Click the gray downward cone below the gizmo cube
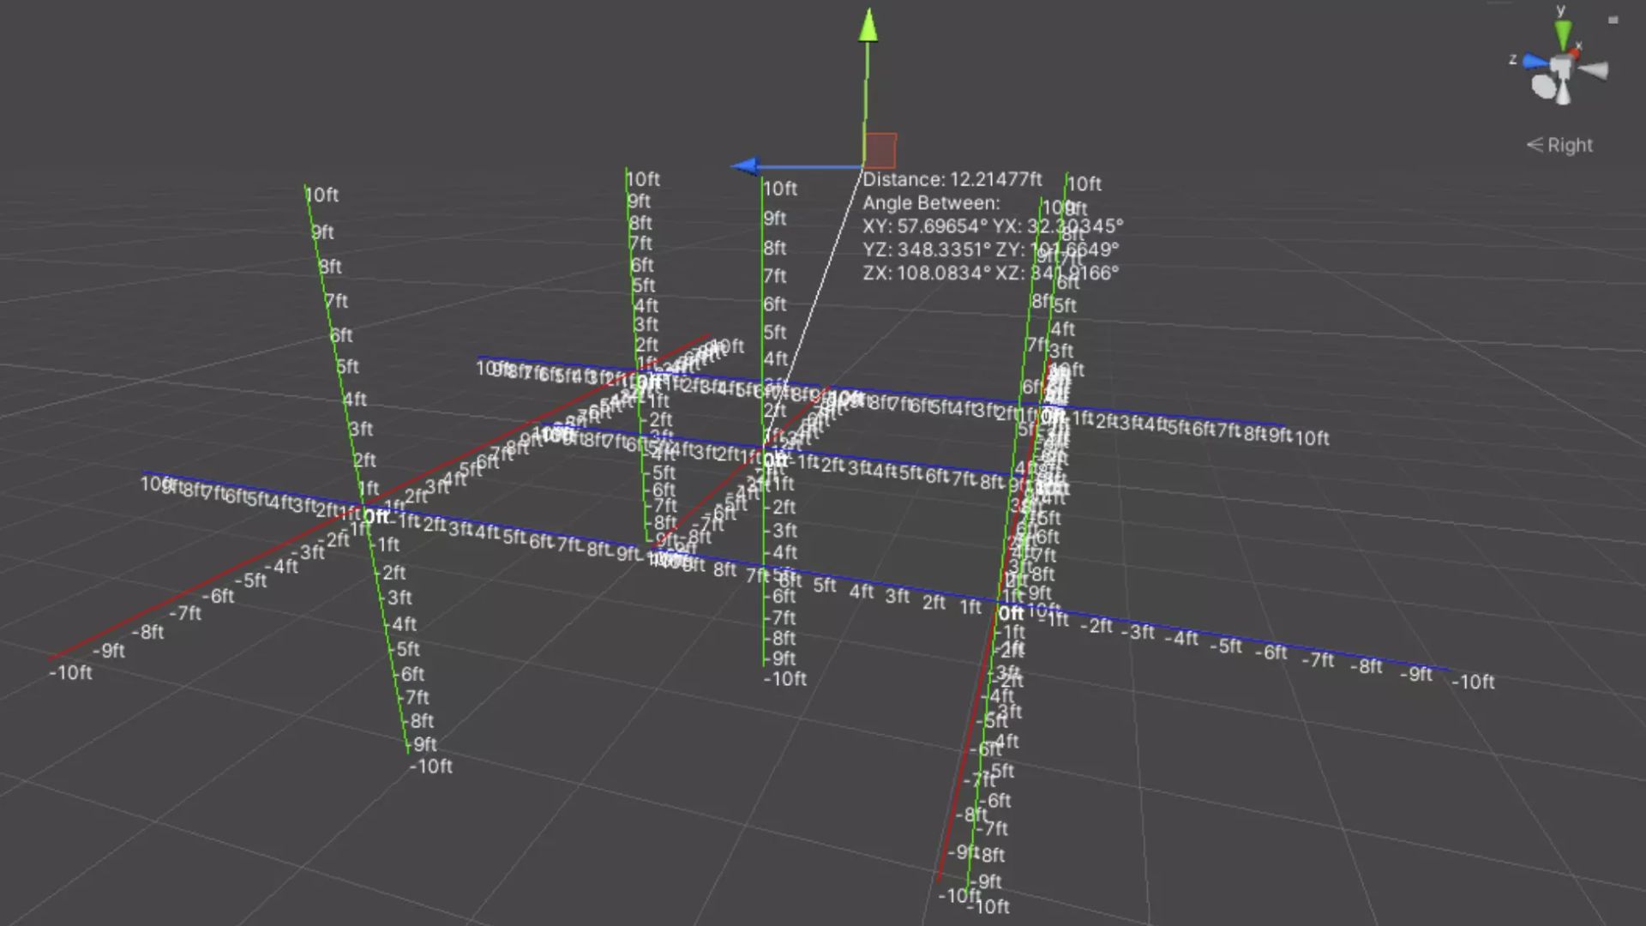 [x=1563, y=94]
